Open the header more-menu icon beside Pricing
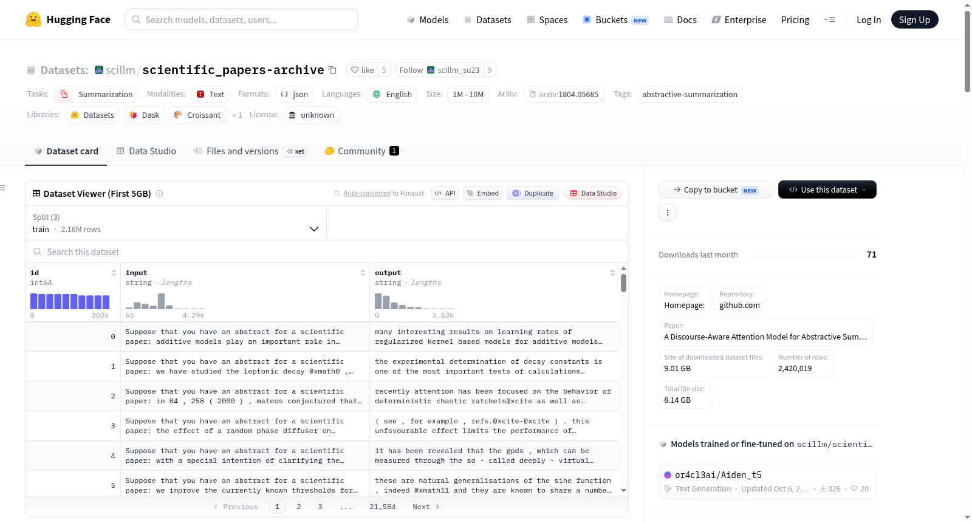 pos(829,19)
